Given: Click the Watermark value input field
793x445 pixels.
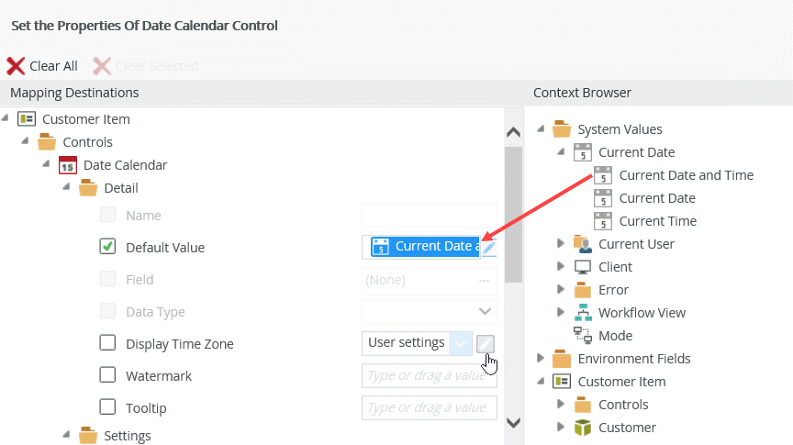Looking at the screenshot, I should 429,375.
